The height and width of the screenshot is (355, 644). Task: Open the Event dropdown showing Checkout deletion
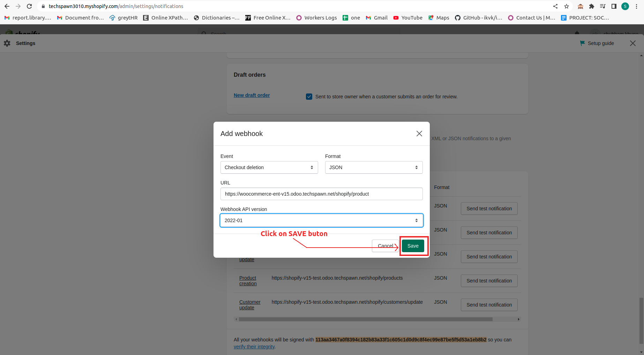(x=269, y=167)
